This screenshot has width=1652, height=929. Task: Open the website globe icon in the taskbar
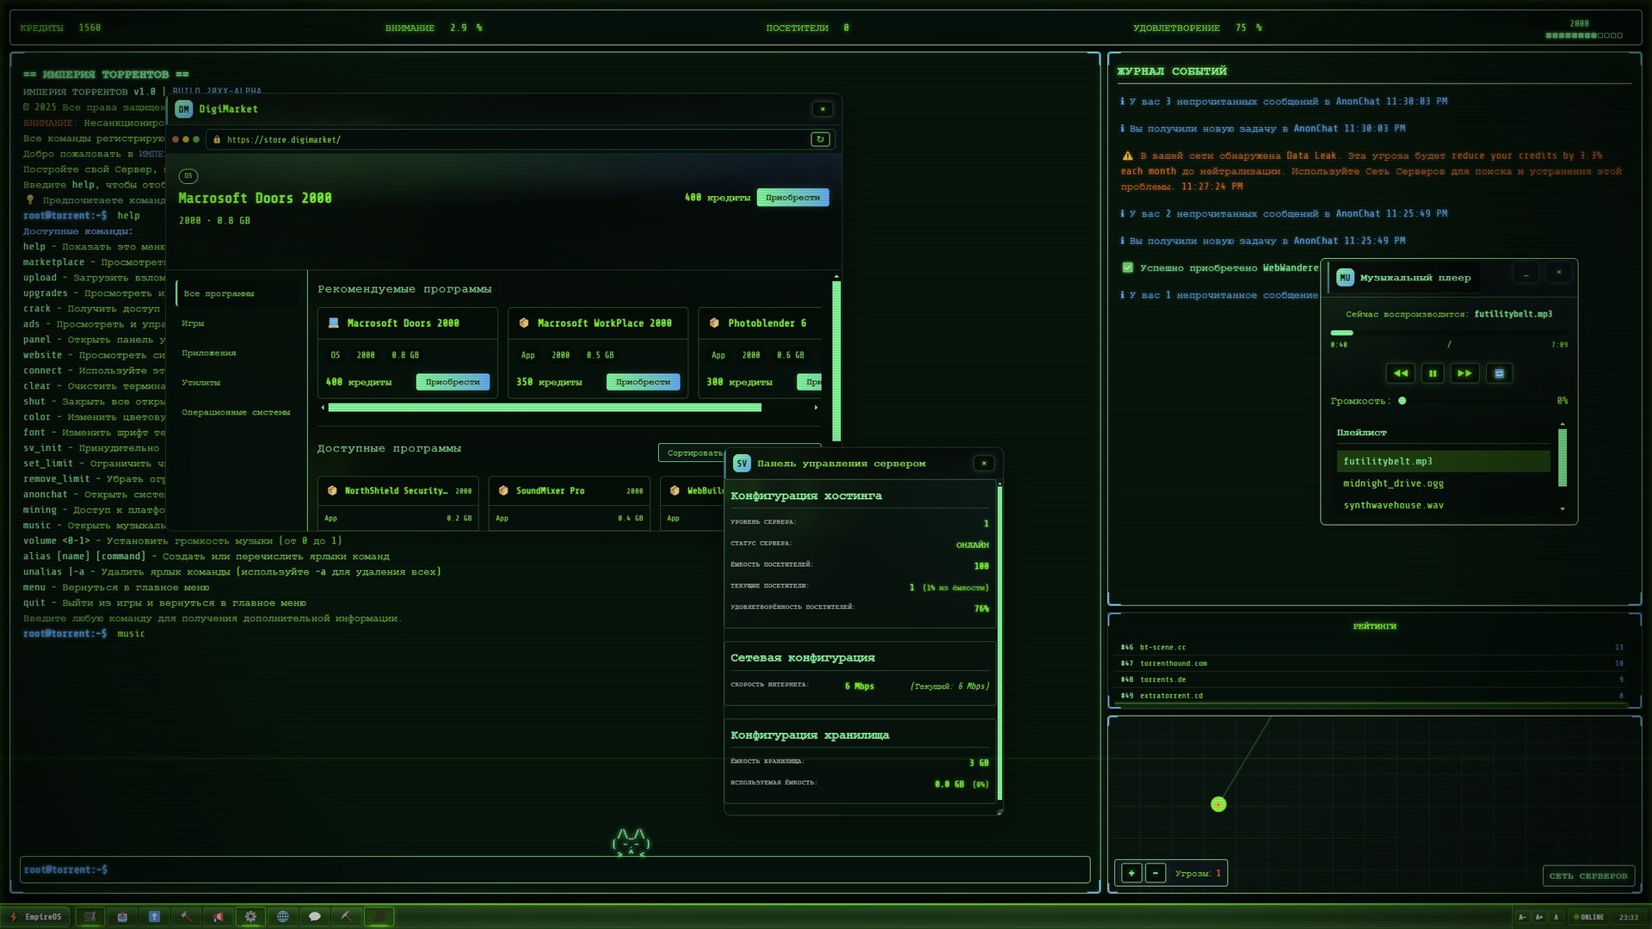[x=283, y=917]
